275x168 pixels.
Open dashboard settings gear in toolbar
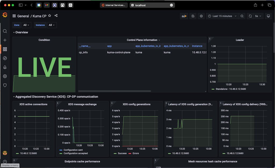pos(201,16)
